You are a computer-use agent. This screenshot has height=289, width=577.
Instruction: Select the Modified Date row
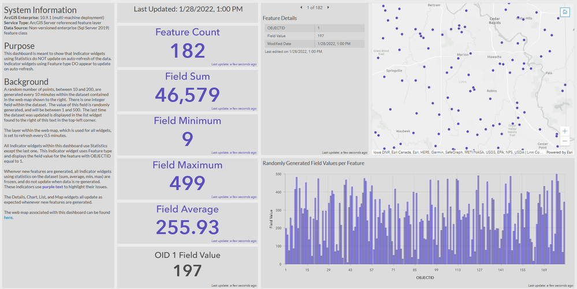(315, 44)
